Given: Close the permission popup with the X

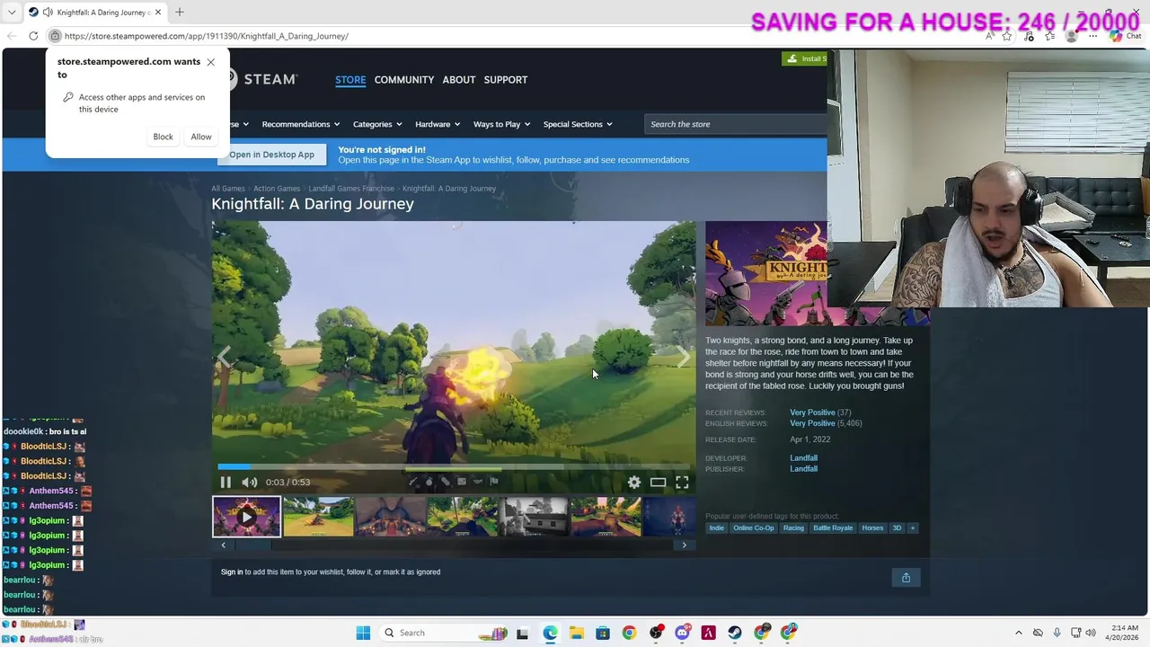Looking at the screenshot, I should (x=210, y=62).
